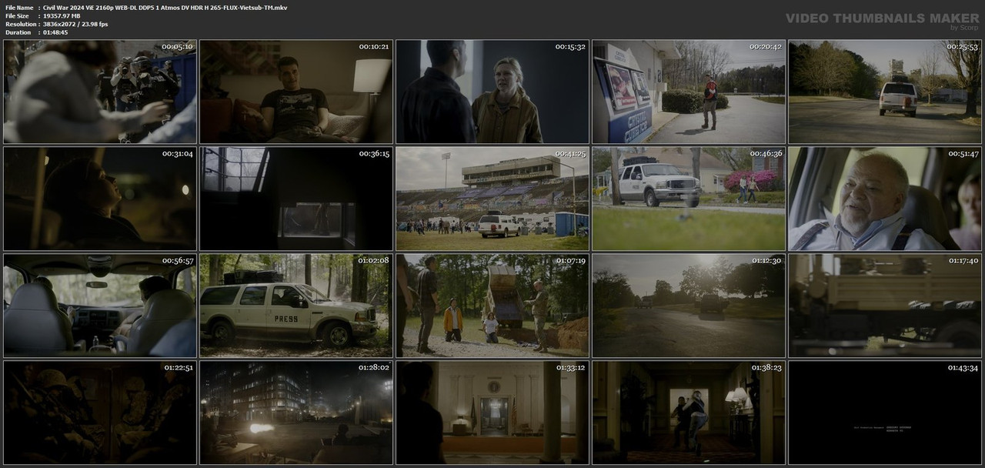
Task: Select the thumbnail stamped 00:05:10
Action: [x=100, y=92]
